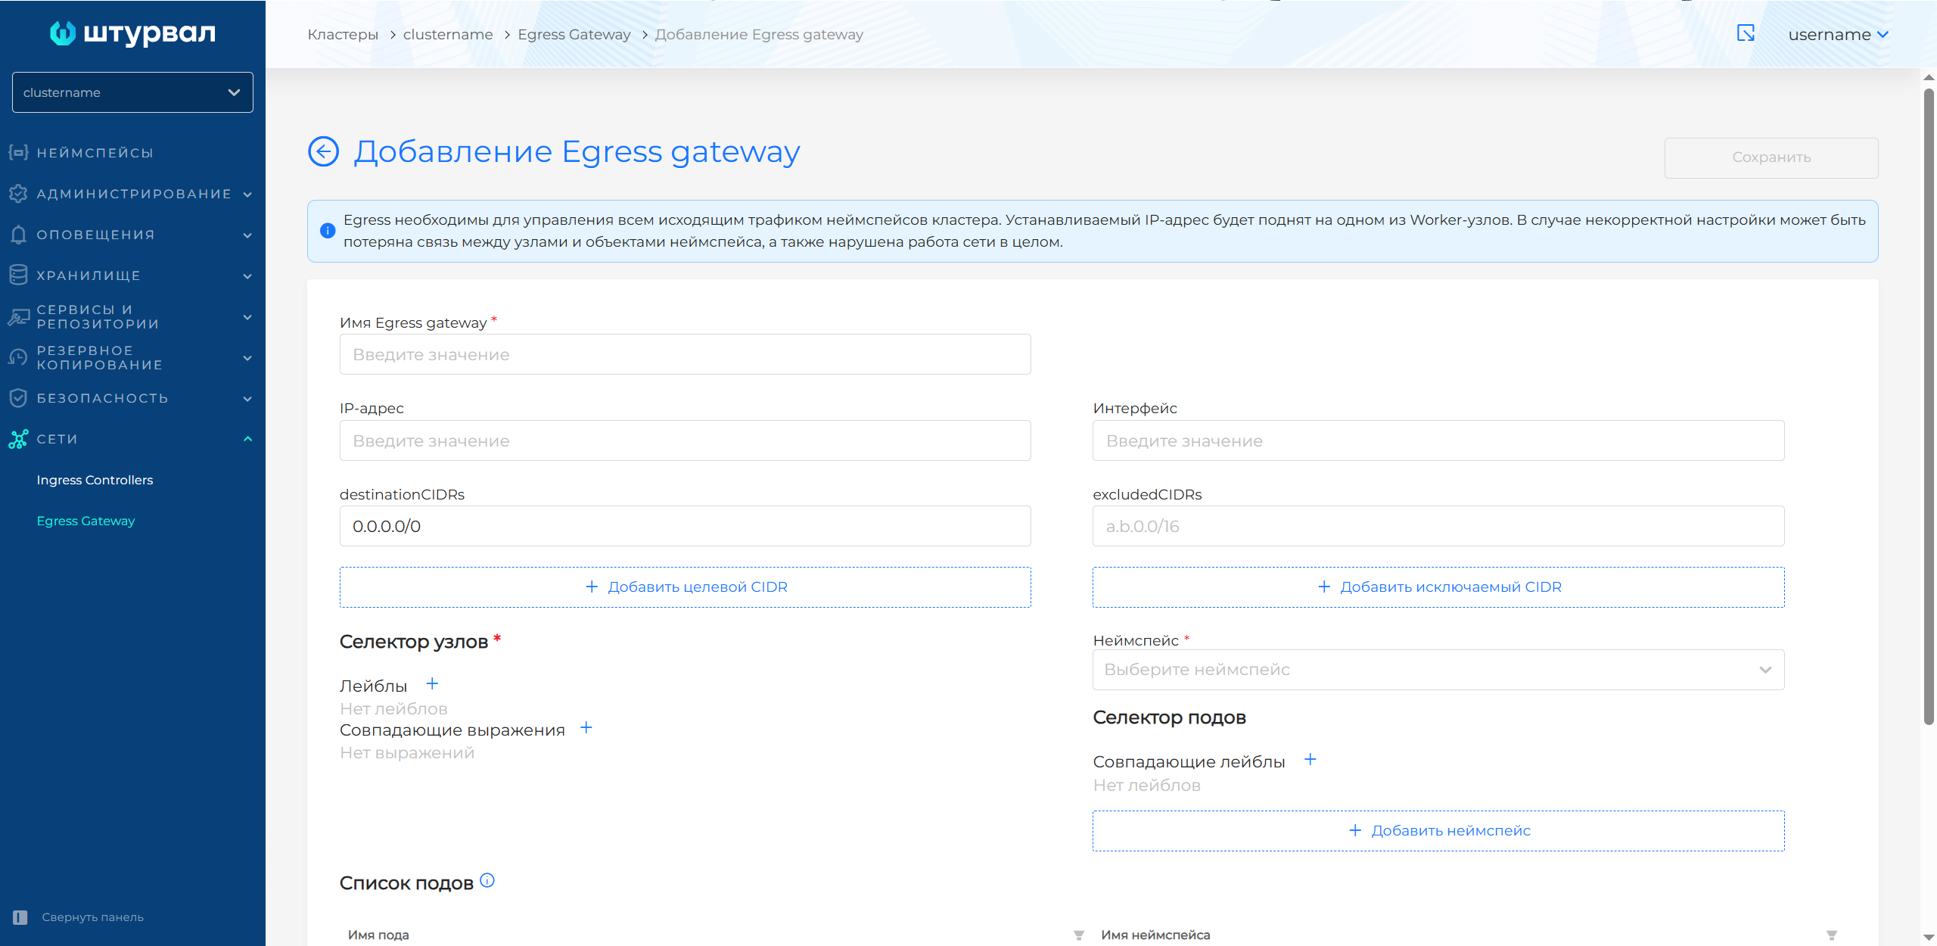Open the external window icon near username
The width and height of the screenshot is (1937, 946).
tap(1746, 33)
